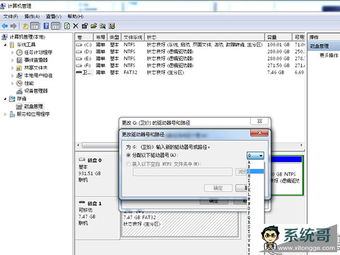Select 设备管理器 in the tree
The height and width of the screenshot is (255, 340).
(36, 91)
